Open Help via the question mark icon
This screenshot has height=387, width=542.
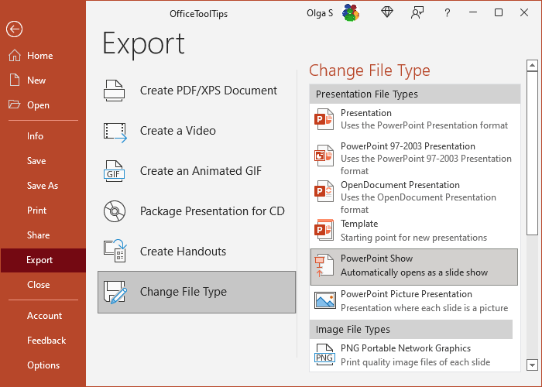447,13
